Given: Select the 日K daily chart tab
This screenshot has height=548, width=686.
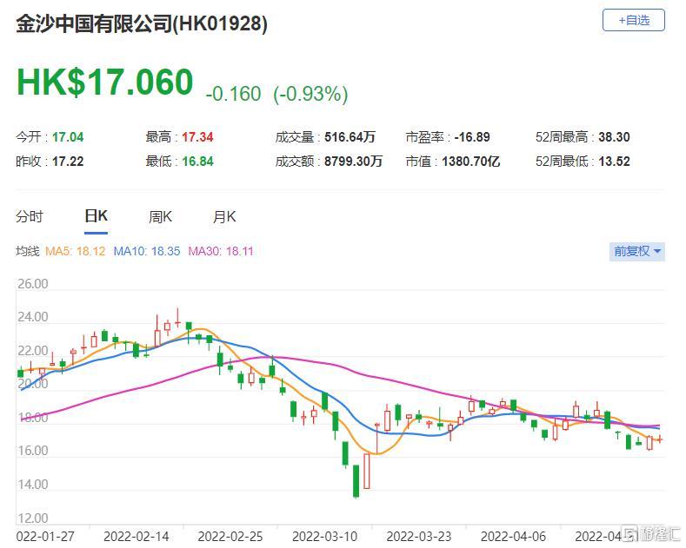Looking at the screenshot, I should [x=96, y=216].
